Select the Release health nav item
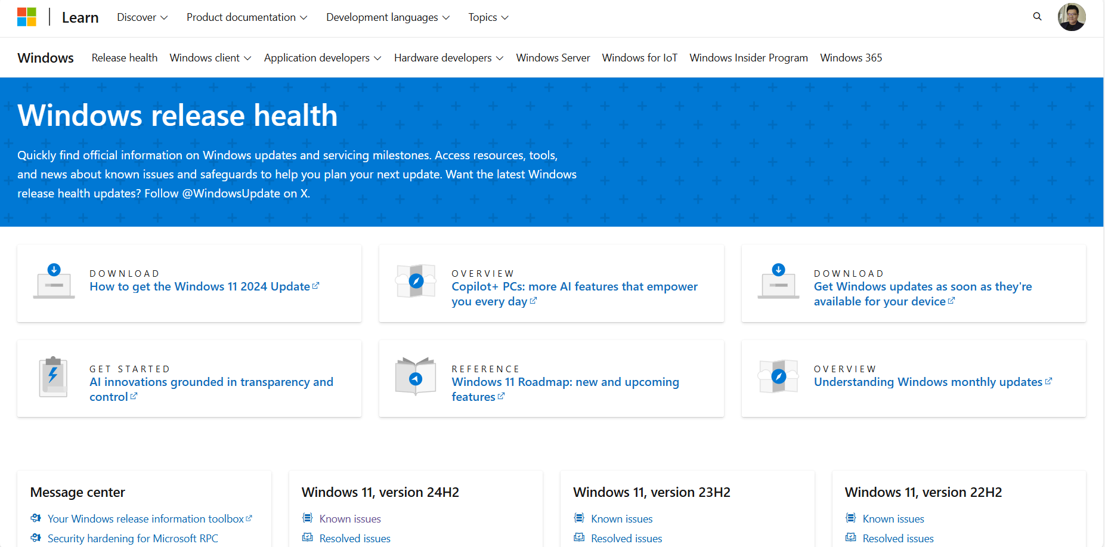 tap(124, 57)
